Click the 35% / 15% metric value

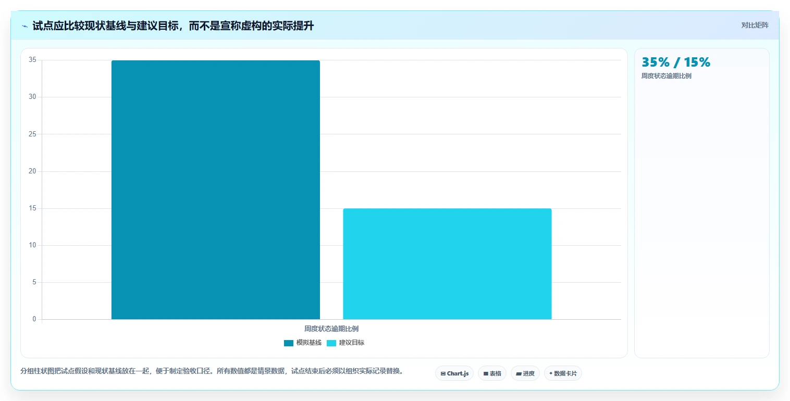point(676,62)
